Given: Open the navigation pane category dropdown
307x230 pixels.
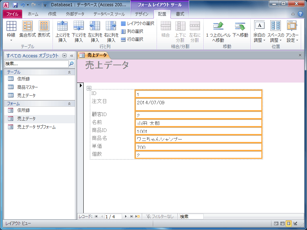Looking at the screenshot, I should 64,56.
